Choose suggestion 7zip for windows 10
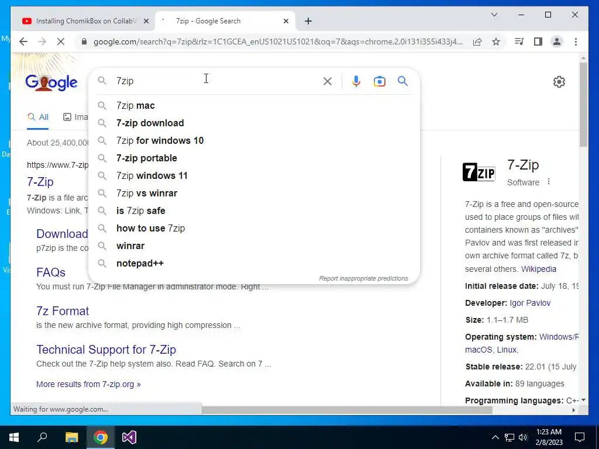The height and width of the screenshot is (449, 599). [254, 140]
